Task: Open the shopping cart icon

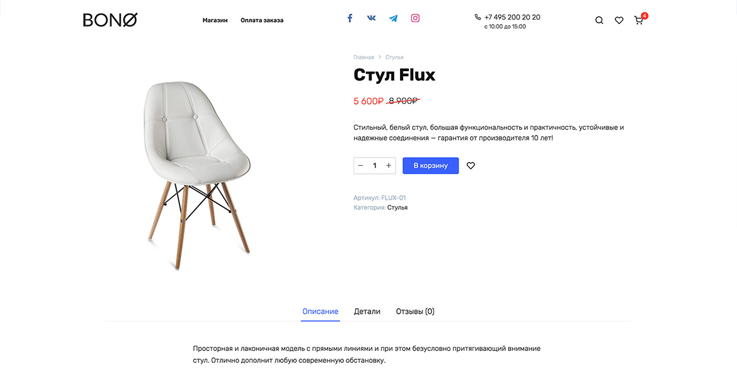Action: (639, 20)
